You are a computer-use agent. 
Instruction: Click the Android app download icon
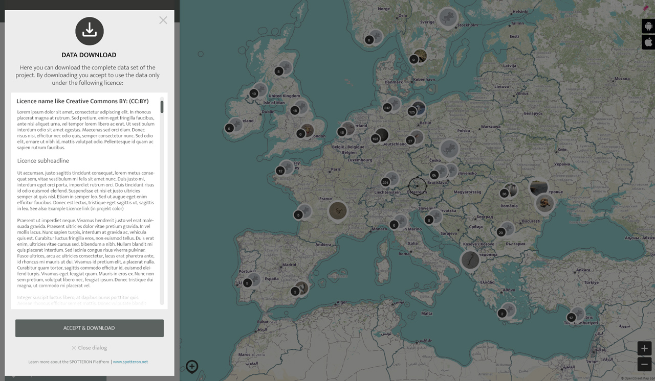click(648, 26)
